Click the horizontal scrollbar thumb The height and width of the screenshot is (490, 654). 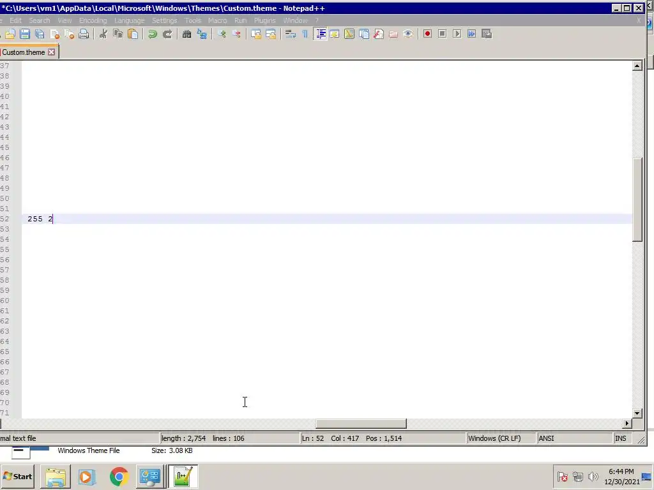click(x=361, y=424)
